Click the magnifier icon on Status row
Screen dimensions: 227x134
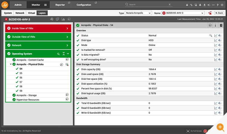pyautogui.click(x=211, y=35)
